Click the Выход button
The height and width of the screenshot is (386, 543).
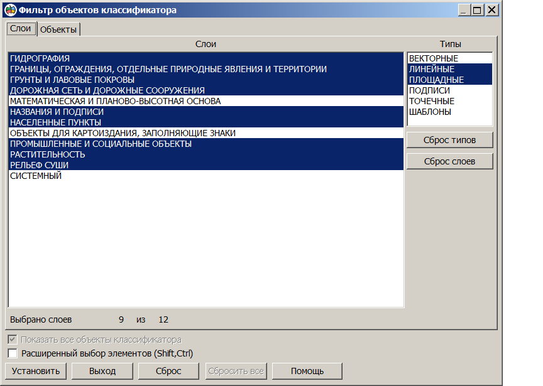(102, 371)
